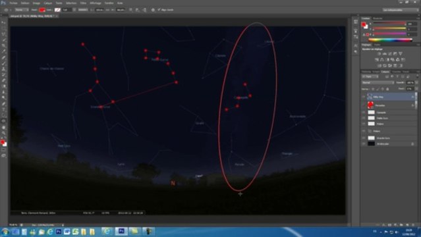This screenshot has width=421, height=237.
Task: Add a Black & White adjustment layer
Action: (387, 60)
